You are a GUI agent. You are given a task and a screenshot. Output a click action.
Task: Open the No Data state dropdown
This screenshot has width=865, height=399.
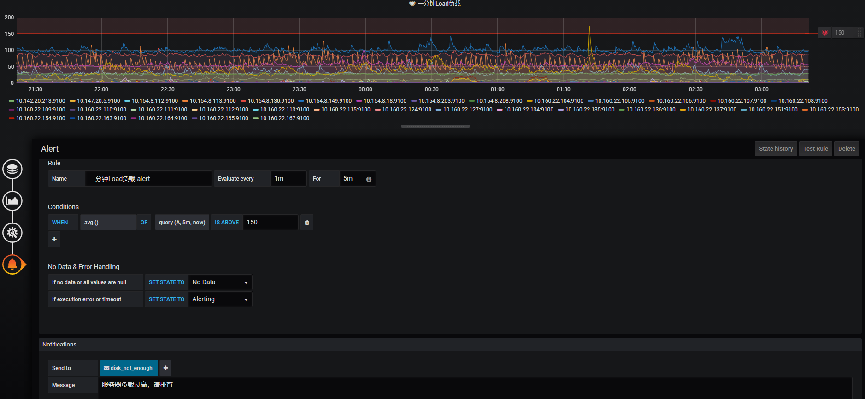click(220, 282)
